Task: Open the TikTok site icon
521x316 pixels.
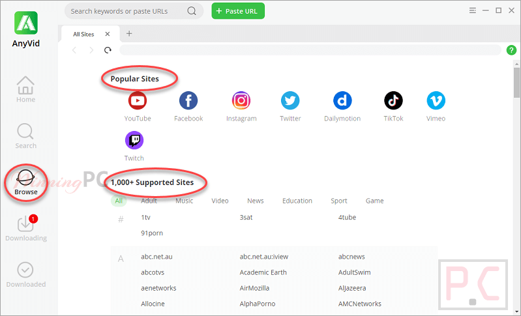Action: 393,100
